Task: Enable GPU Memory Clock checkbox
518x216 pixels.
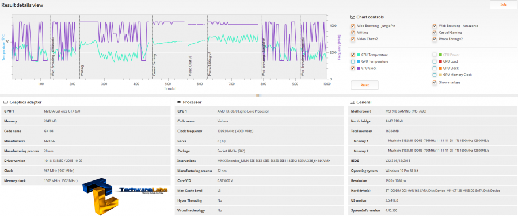Action: [435, 75]
